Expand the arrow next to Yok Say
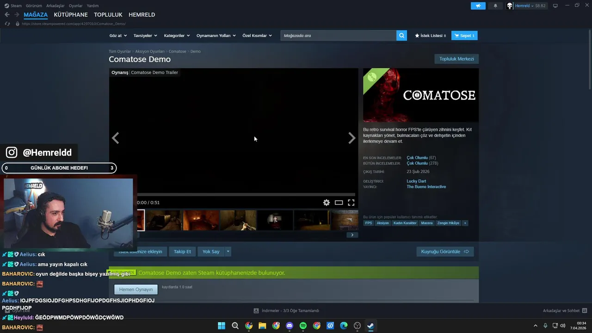Image resolution: width=592 pixels, height=333 pixels. [228, 252]
